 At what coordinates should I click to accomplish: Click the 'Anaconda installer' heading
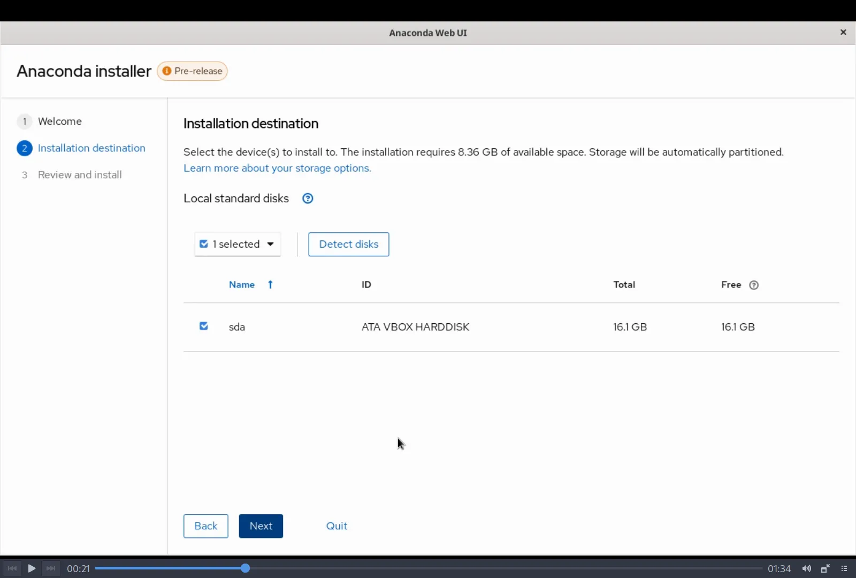click(x=84, y=71)
